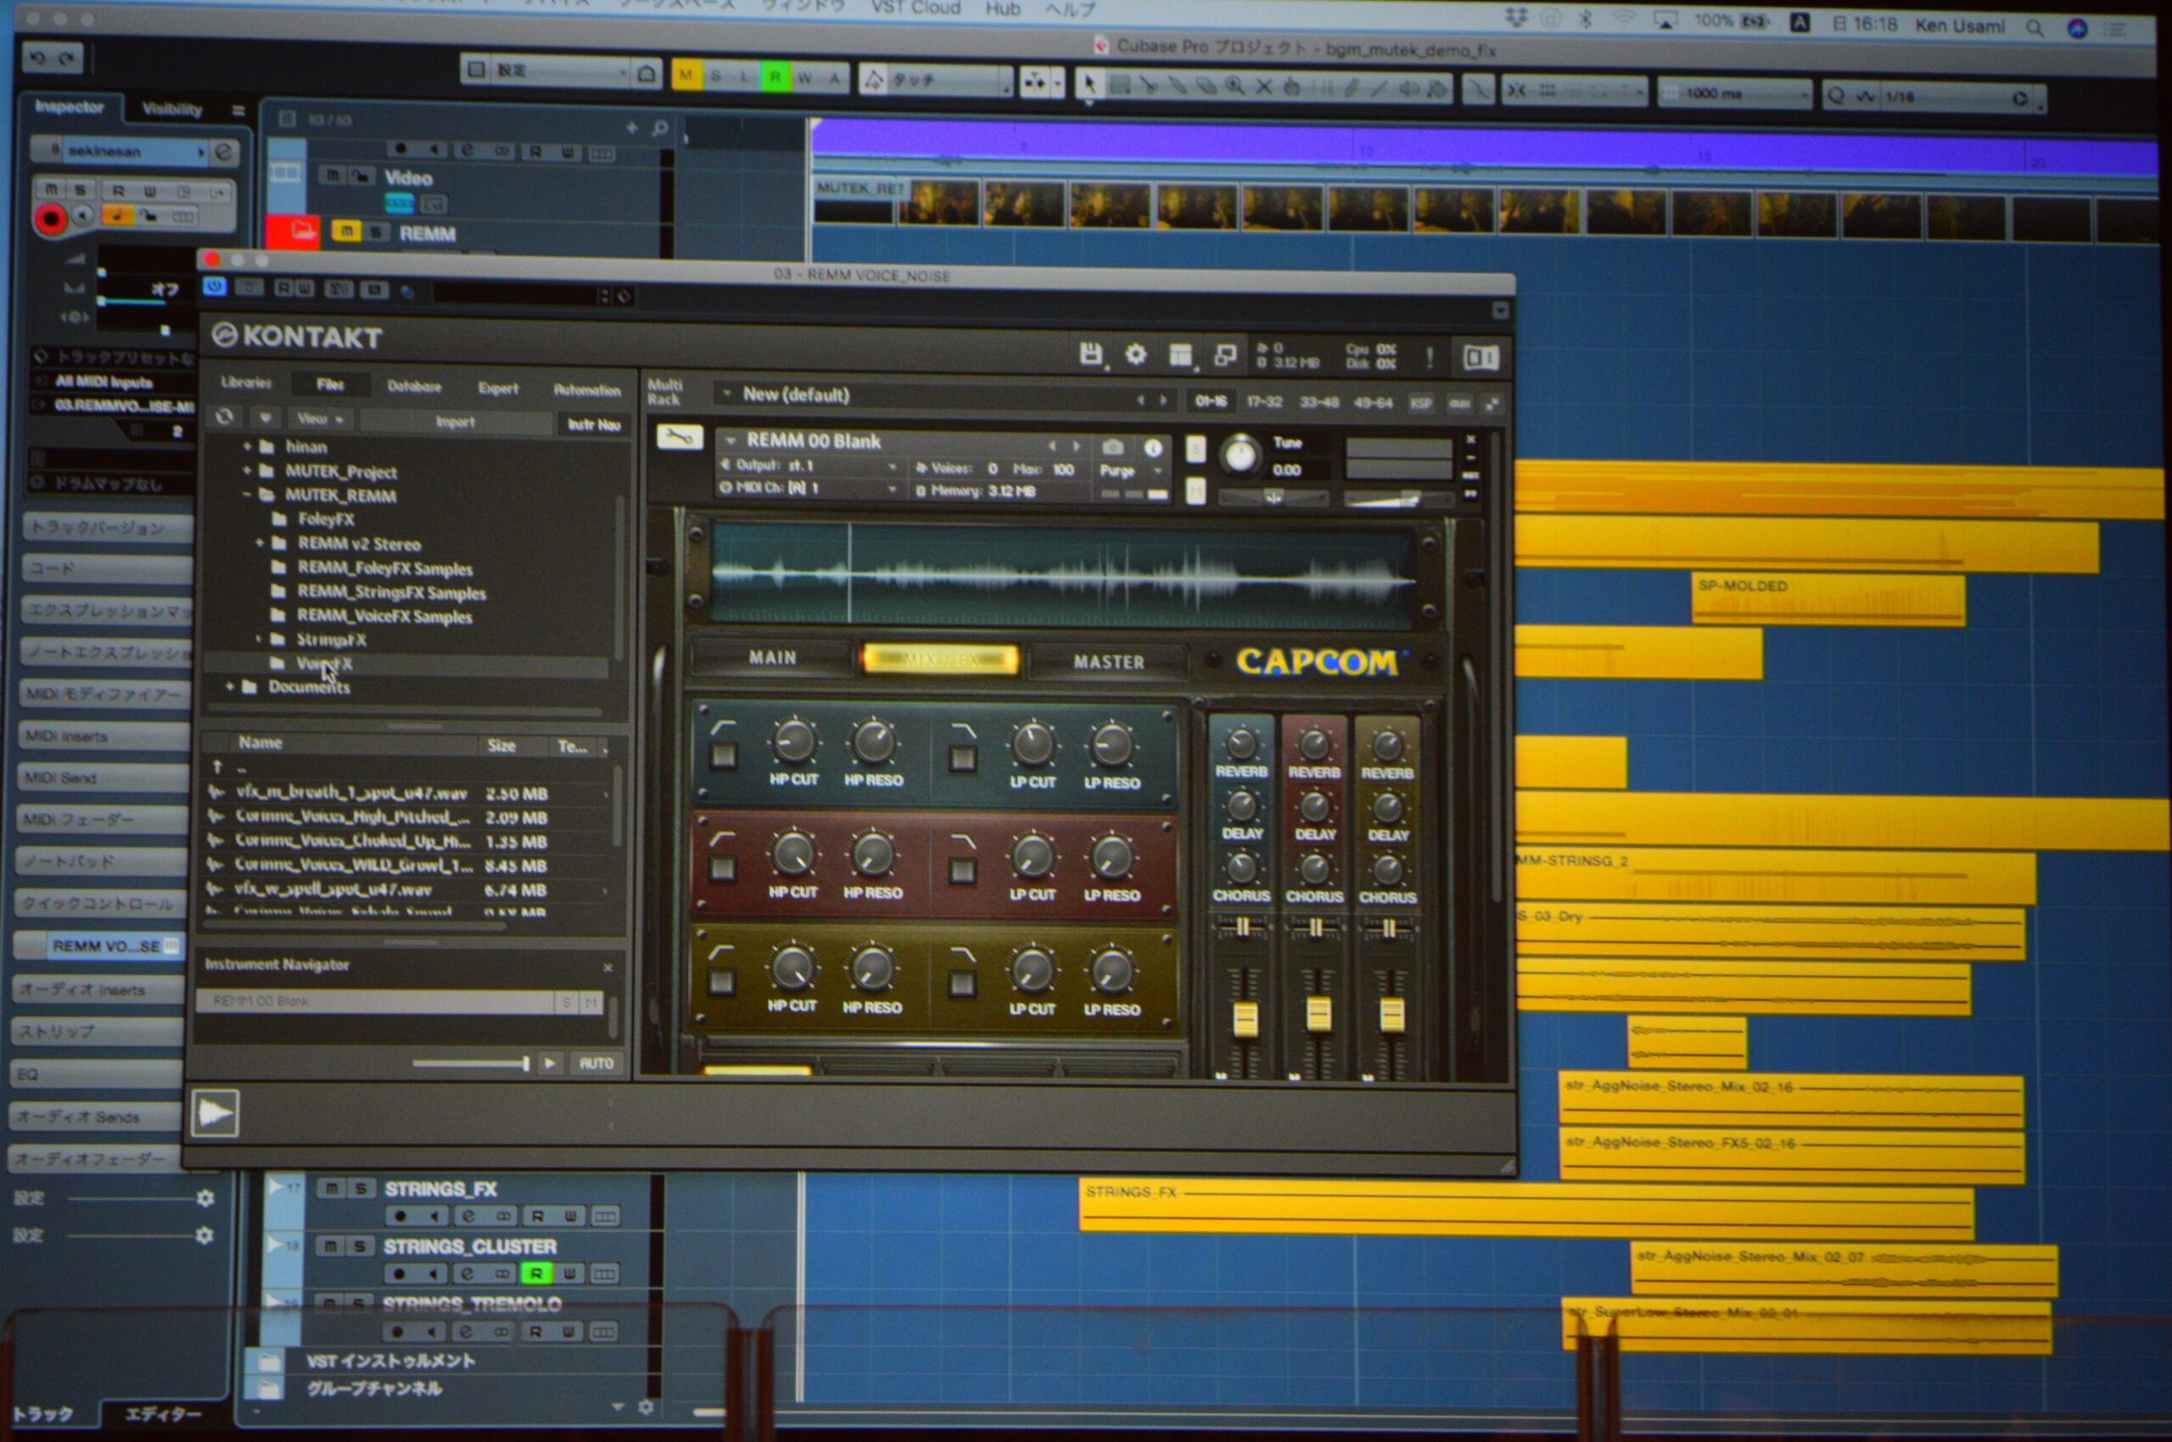Toggle read automation on STRINGS_CLUSTER track
2172x1442 pixels.
coord(536,1274)
